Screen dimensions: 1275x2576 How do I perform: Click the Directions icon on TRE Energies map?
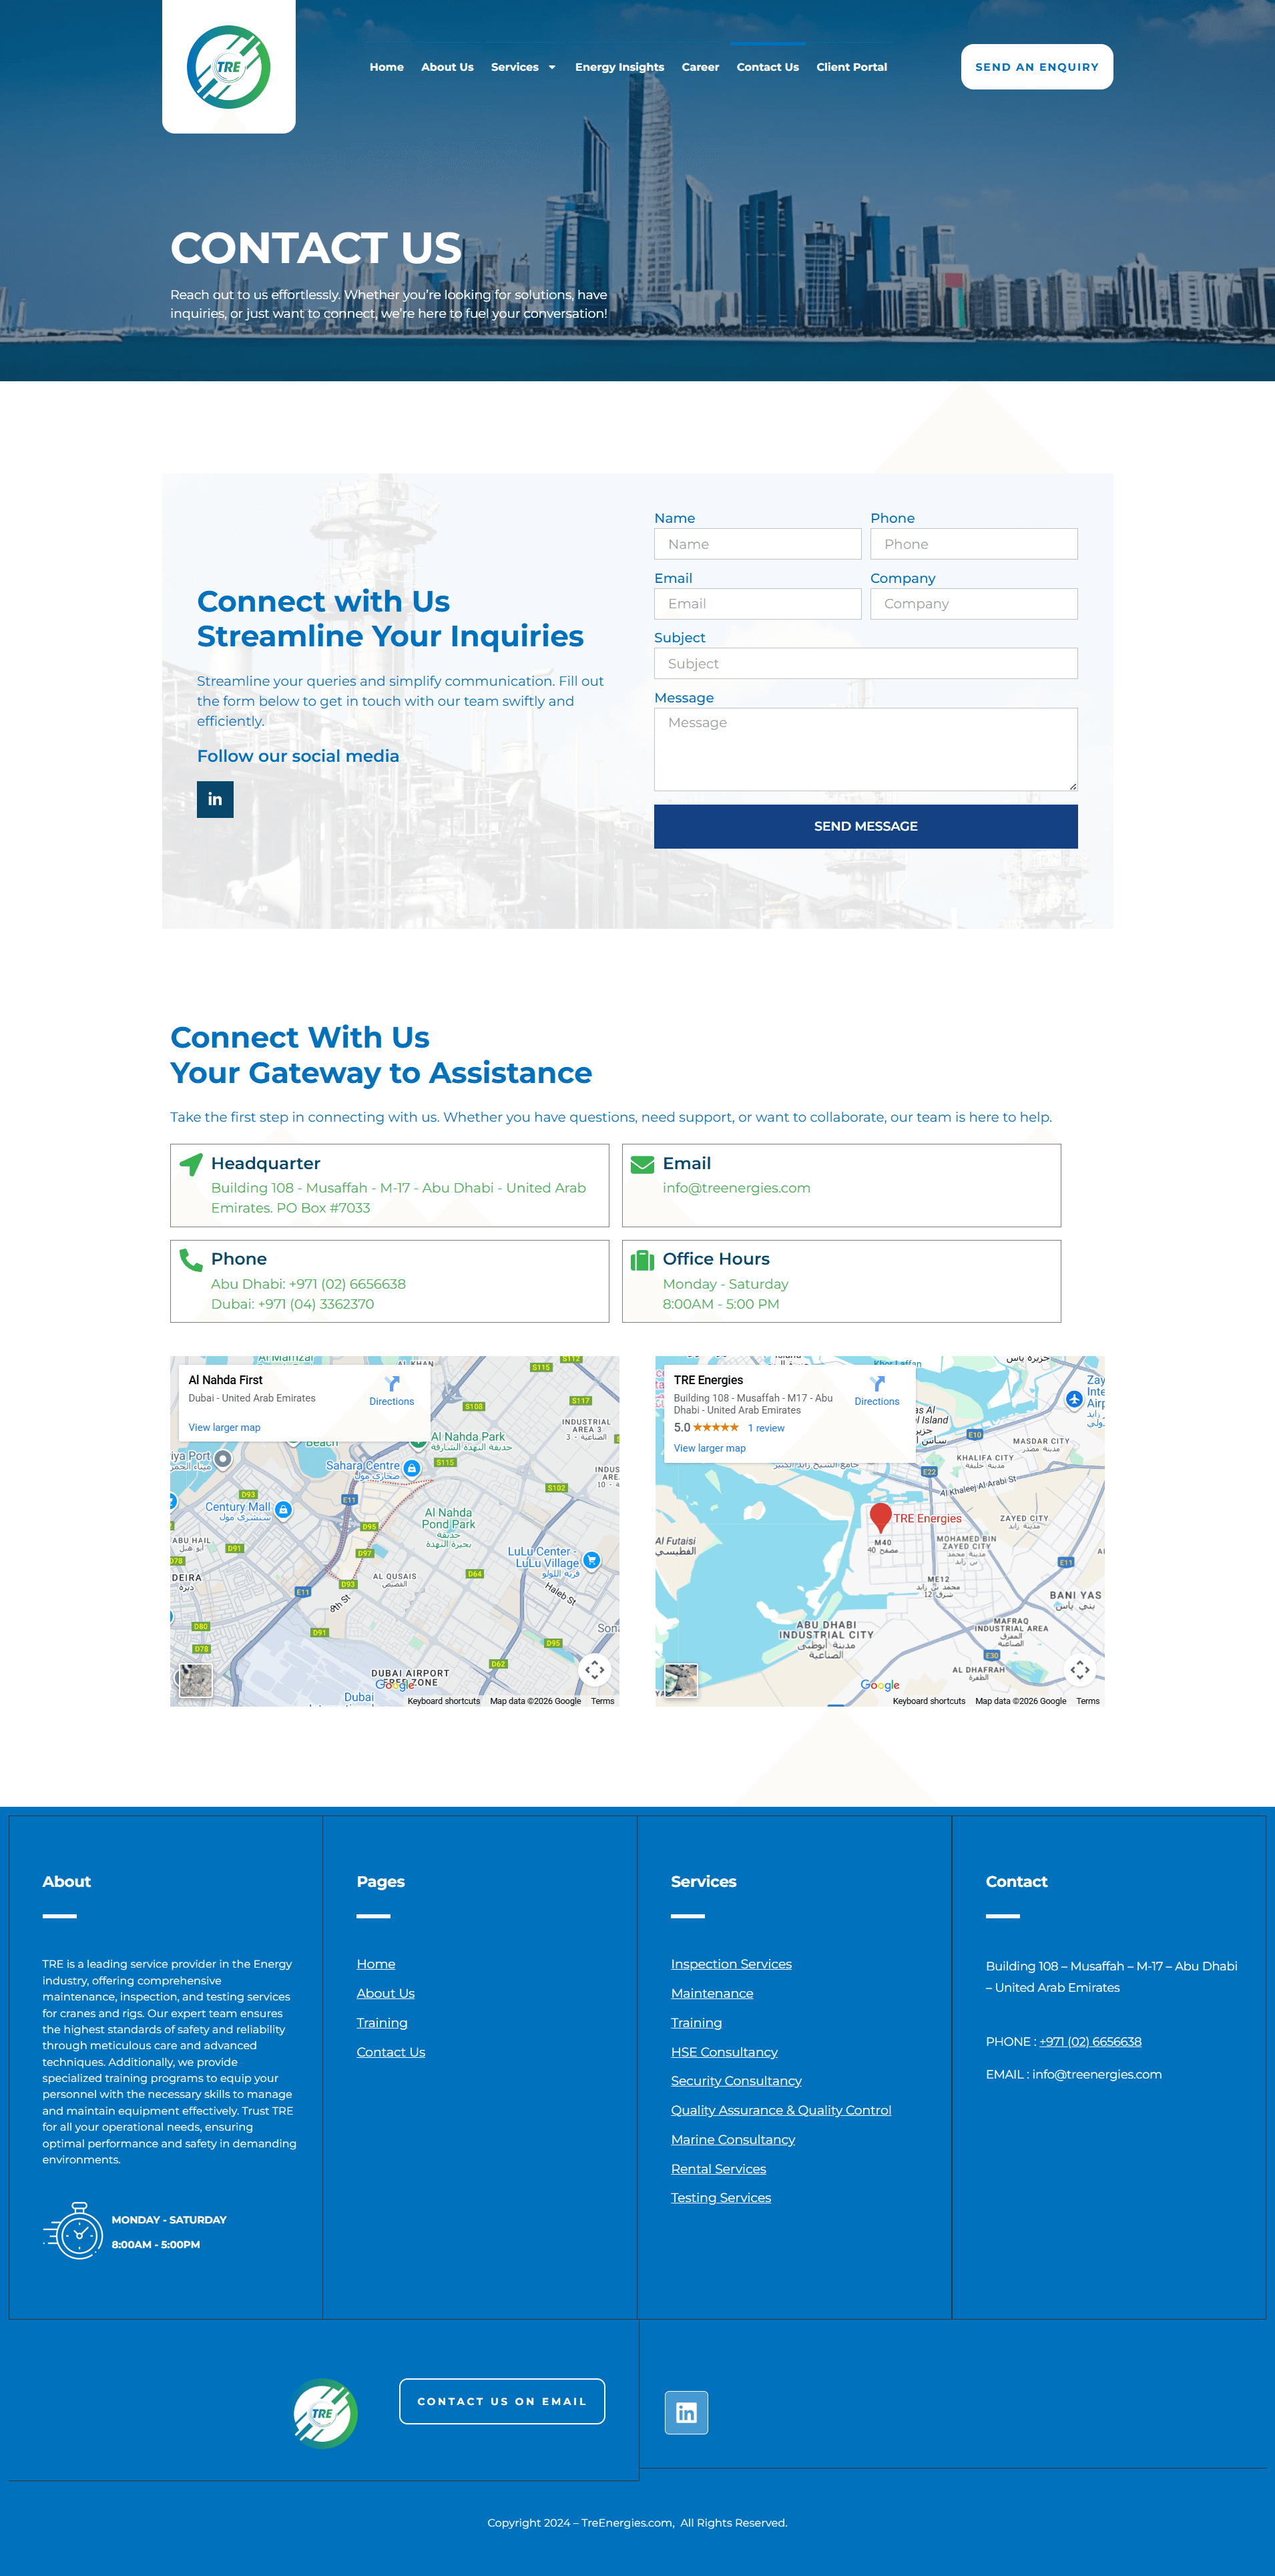pos(877,1384)
